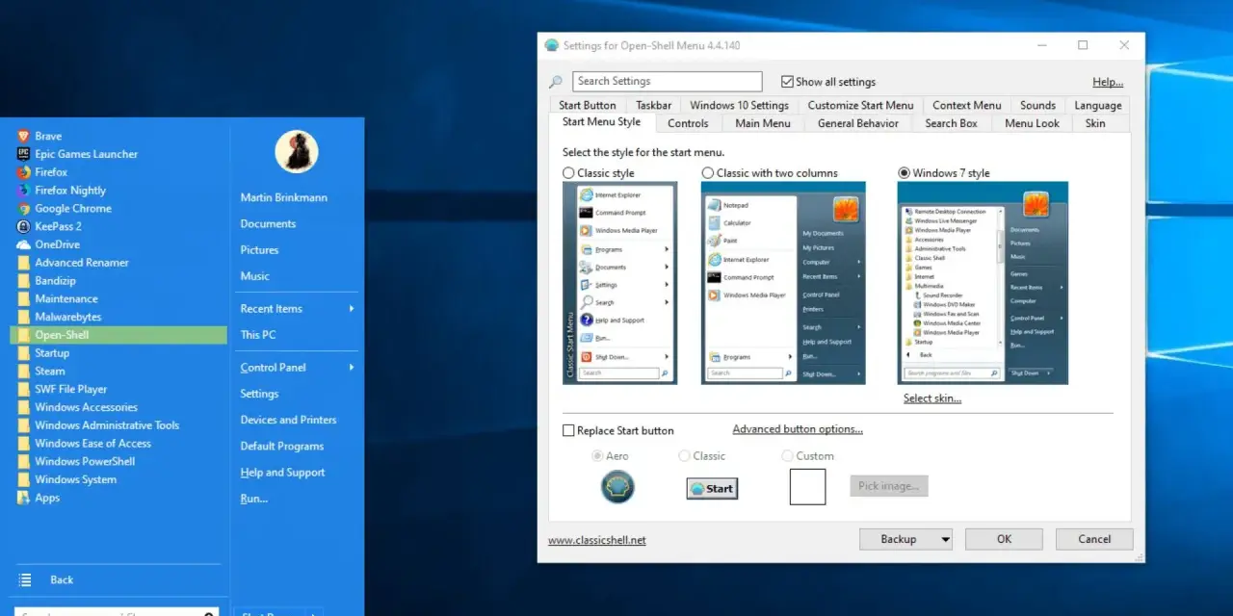Click the Classic style preview thumbnail
The height and width of the screenshot is (616, 1233).
pyautogui.click(x=619, y=283)
